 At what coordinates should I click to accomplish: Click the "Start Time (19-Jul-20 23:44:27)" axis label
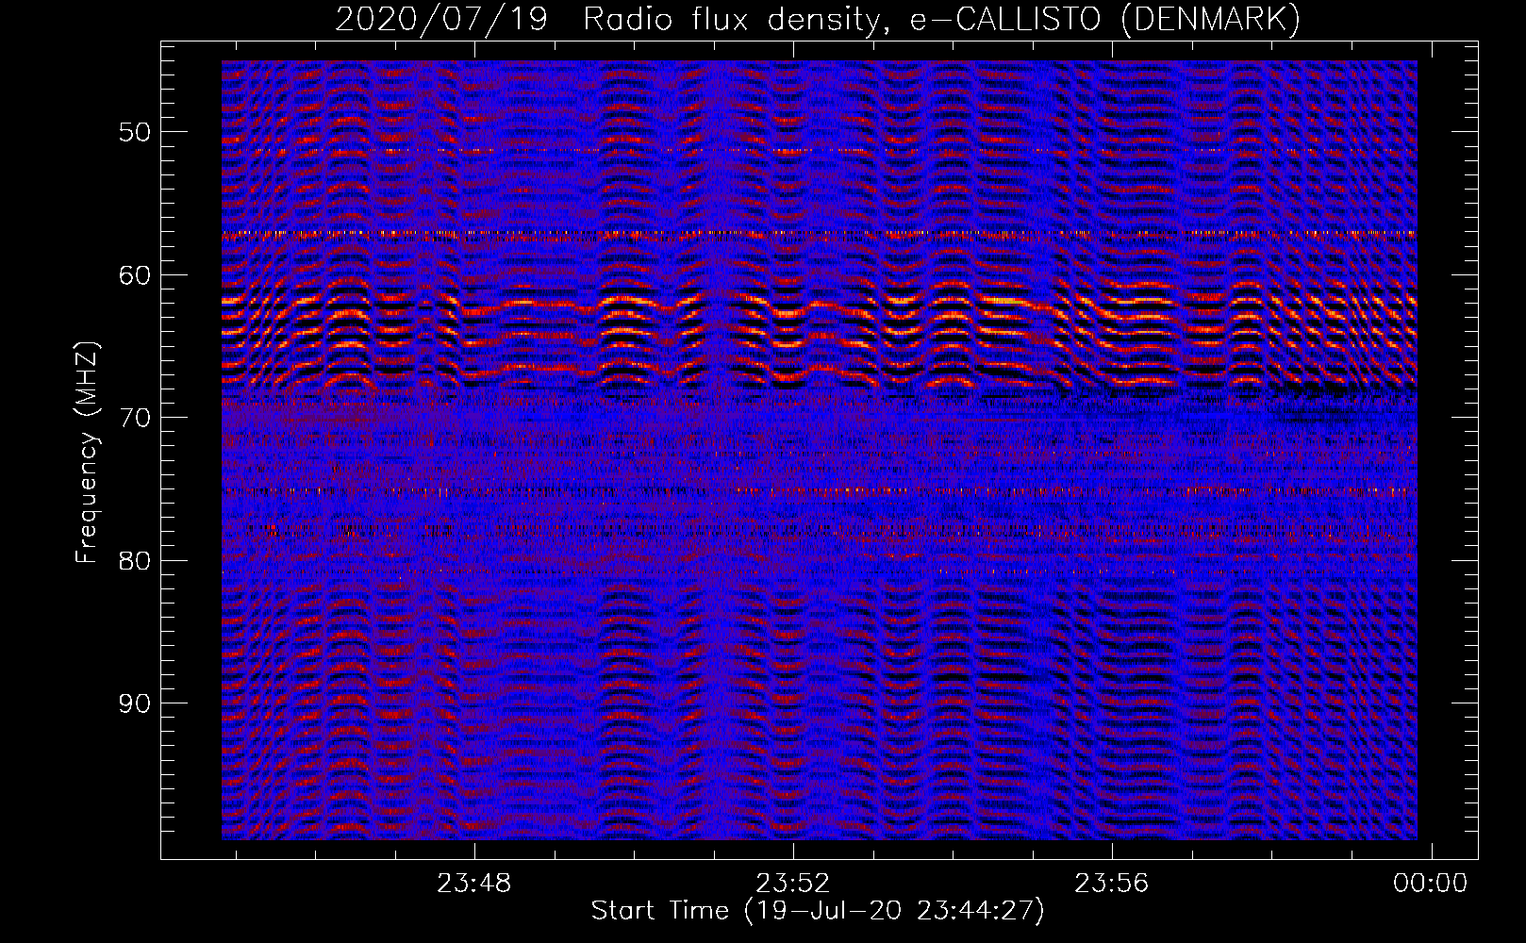(818, 911)
